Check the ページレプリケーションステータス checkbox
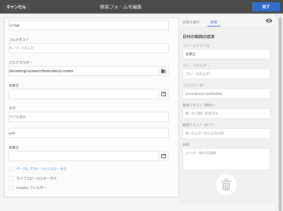The image size is (283, 211). 11,169
